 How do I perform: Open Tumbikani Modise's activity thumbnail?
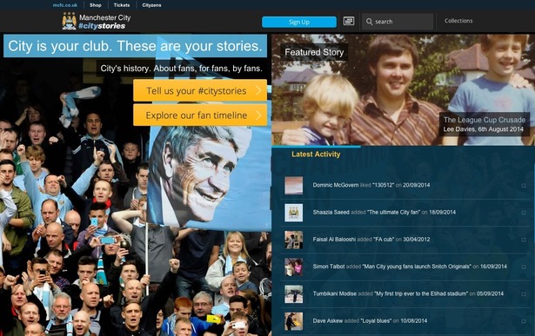(294, 293)
